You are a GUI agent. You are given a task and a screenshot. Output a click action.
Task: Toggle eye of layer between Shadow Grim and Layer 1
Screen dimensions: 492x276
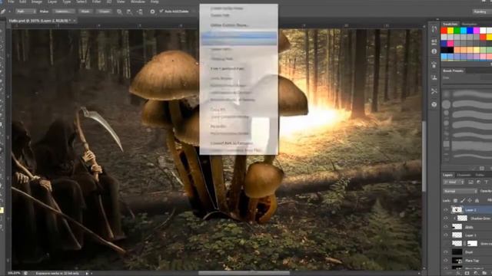click(x=446, y=227)
